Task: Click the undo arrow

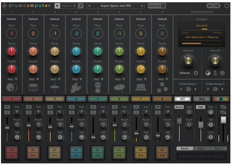Action: click(x=210, y=6)
